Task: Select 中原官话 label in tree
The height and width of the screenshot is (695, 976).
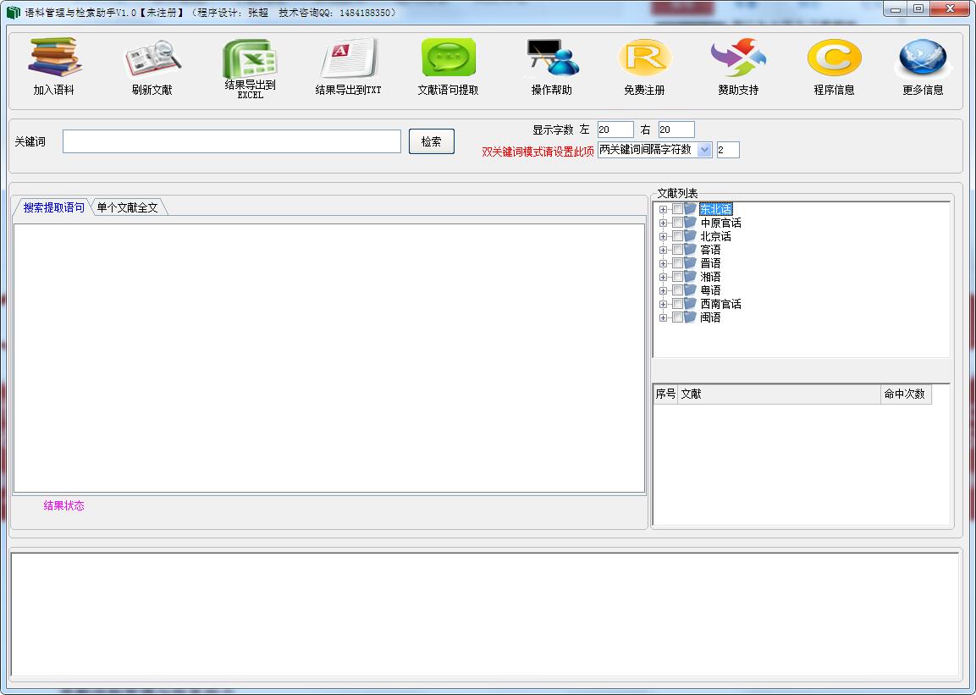Action: [721, 223]
